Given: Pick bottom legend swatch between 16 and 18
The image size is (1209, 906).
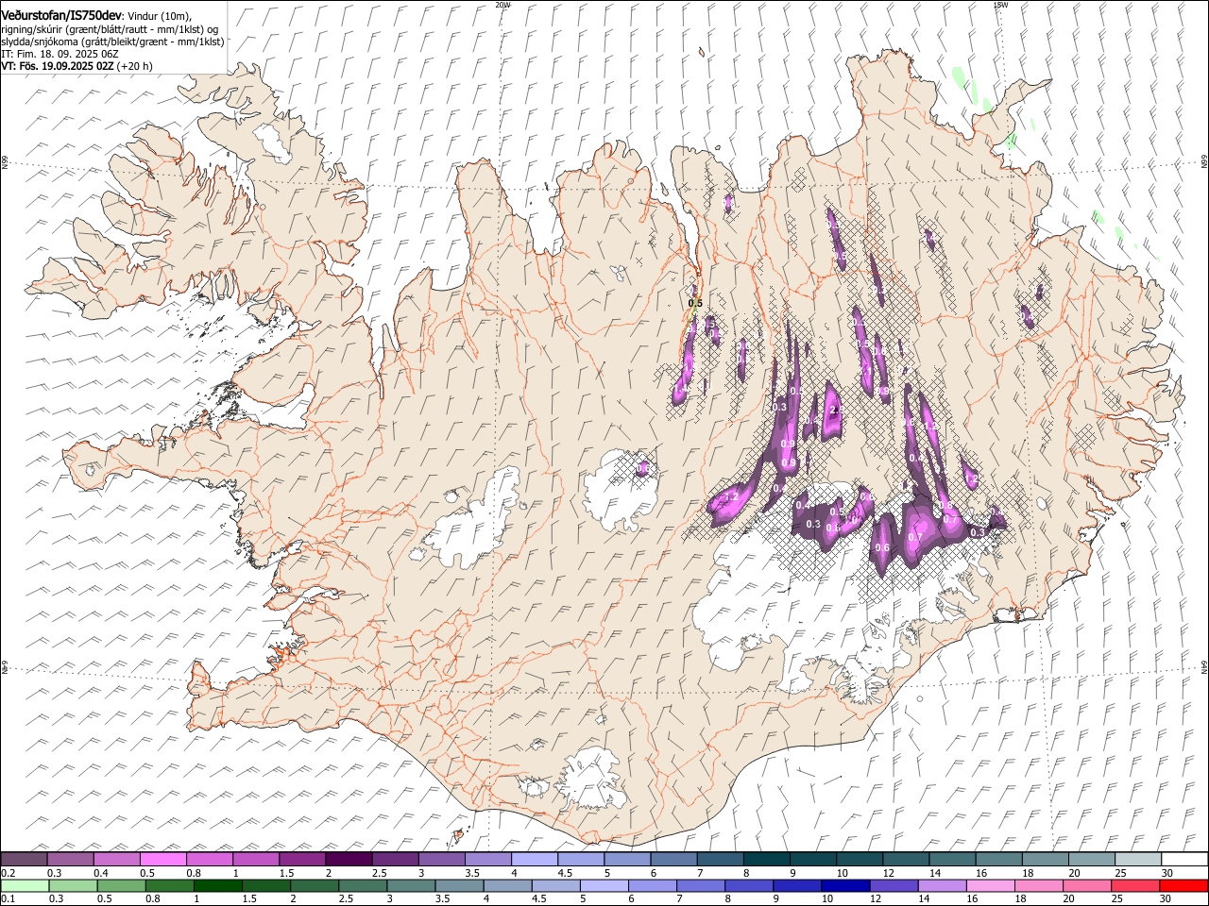Looking at the screenshot, I should (989, 886).
